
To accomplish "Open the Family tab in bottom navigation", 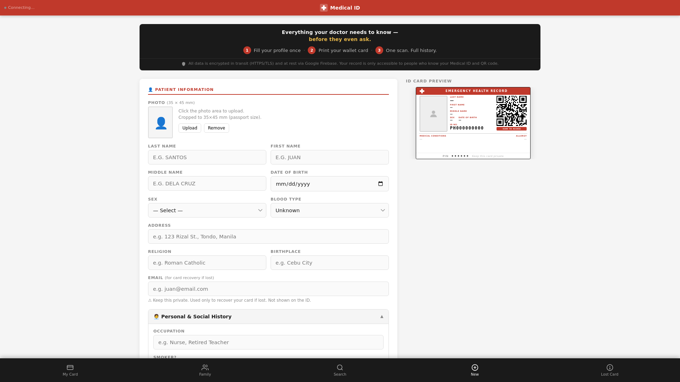I will coord(205,370).
